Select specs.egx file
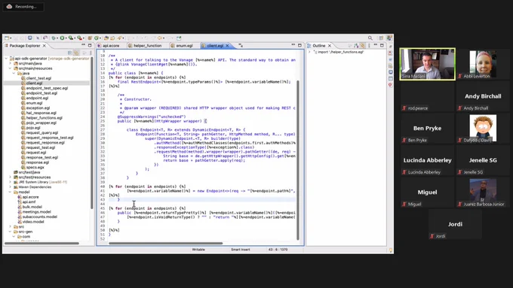This screenshot has width=513, height=288. (35, 167)
